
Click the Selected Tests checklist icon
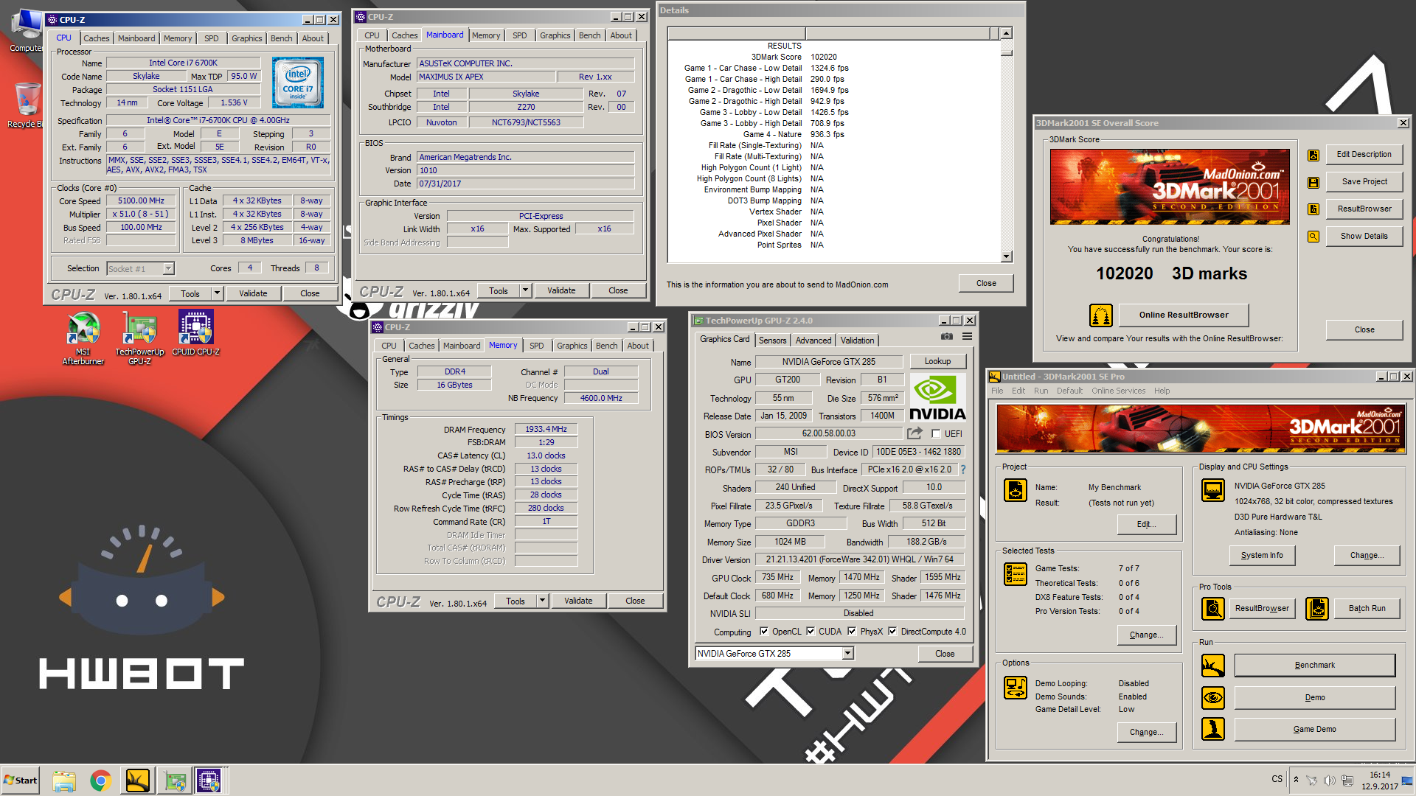(1016, 574)
